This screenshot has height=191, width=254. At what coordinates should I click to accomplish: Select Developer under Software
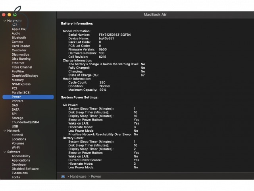point(19,164)
